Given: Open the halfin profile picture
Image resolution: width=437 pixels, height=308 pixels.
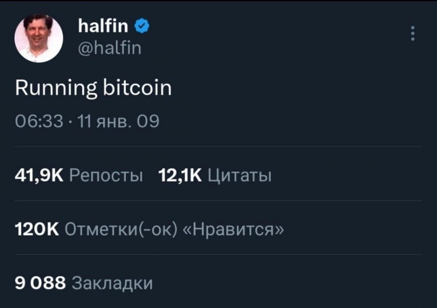Looking at the screenshot, I should [38, 38].
